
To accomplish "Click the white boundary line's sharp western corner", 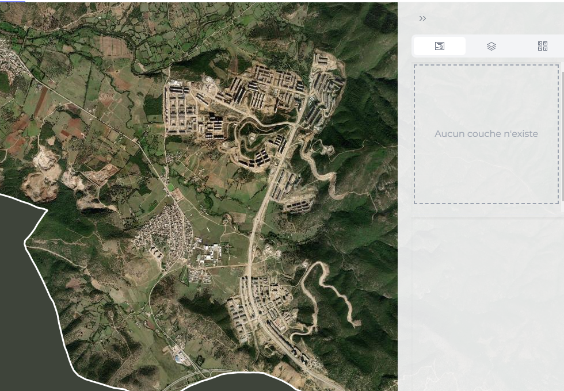I will point(46,210).
